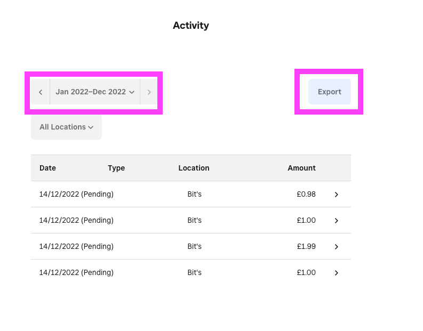Click the Activity page heading

point(191,26)
